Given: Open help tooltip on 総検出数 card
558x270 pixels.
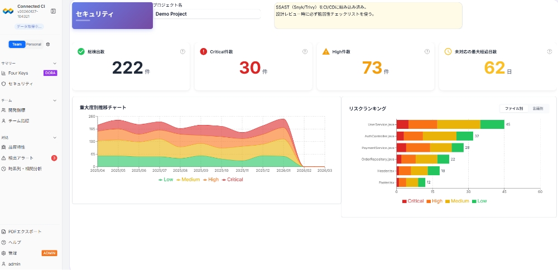Looking at the screenshot, I should coord(182,51).
